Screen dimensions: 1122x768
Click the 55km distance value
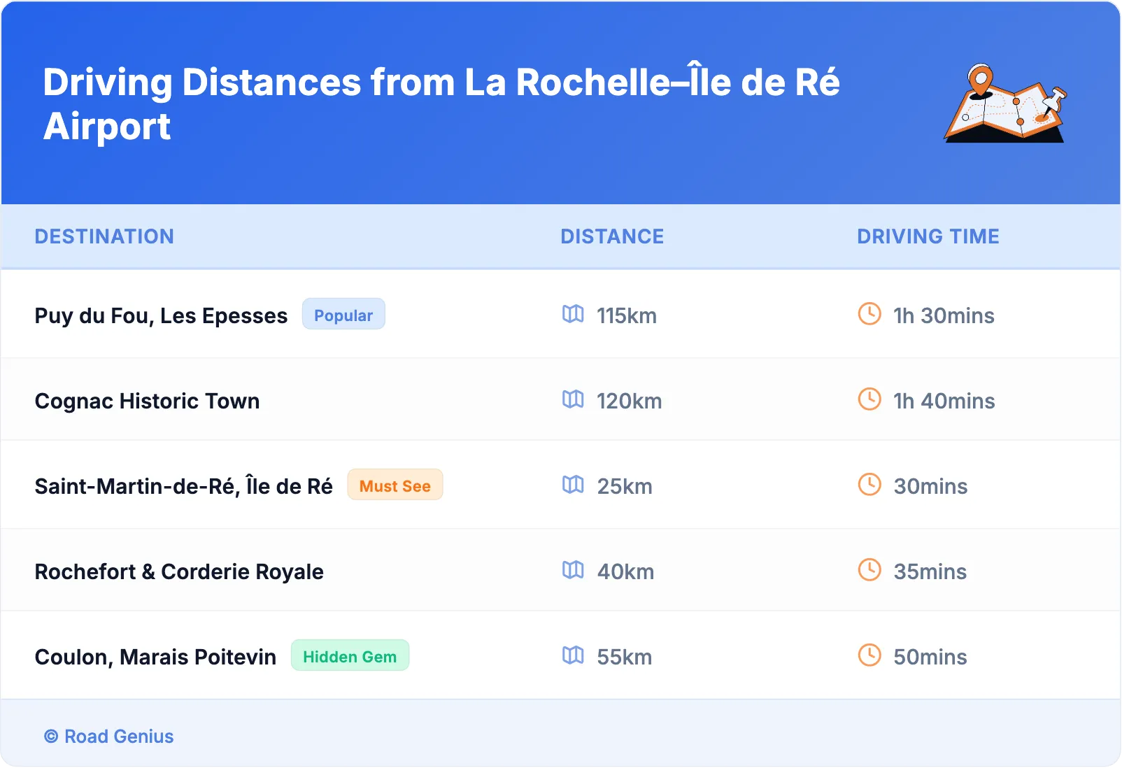pos(625,657)
